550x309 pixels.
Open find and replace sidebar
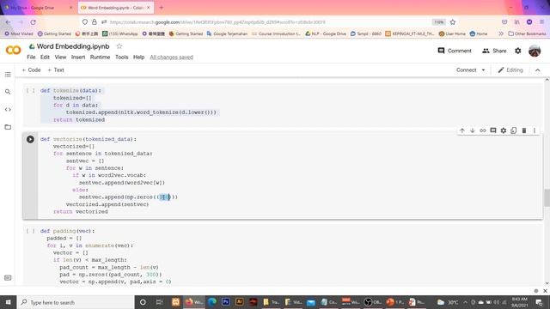(8, 92)
